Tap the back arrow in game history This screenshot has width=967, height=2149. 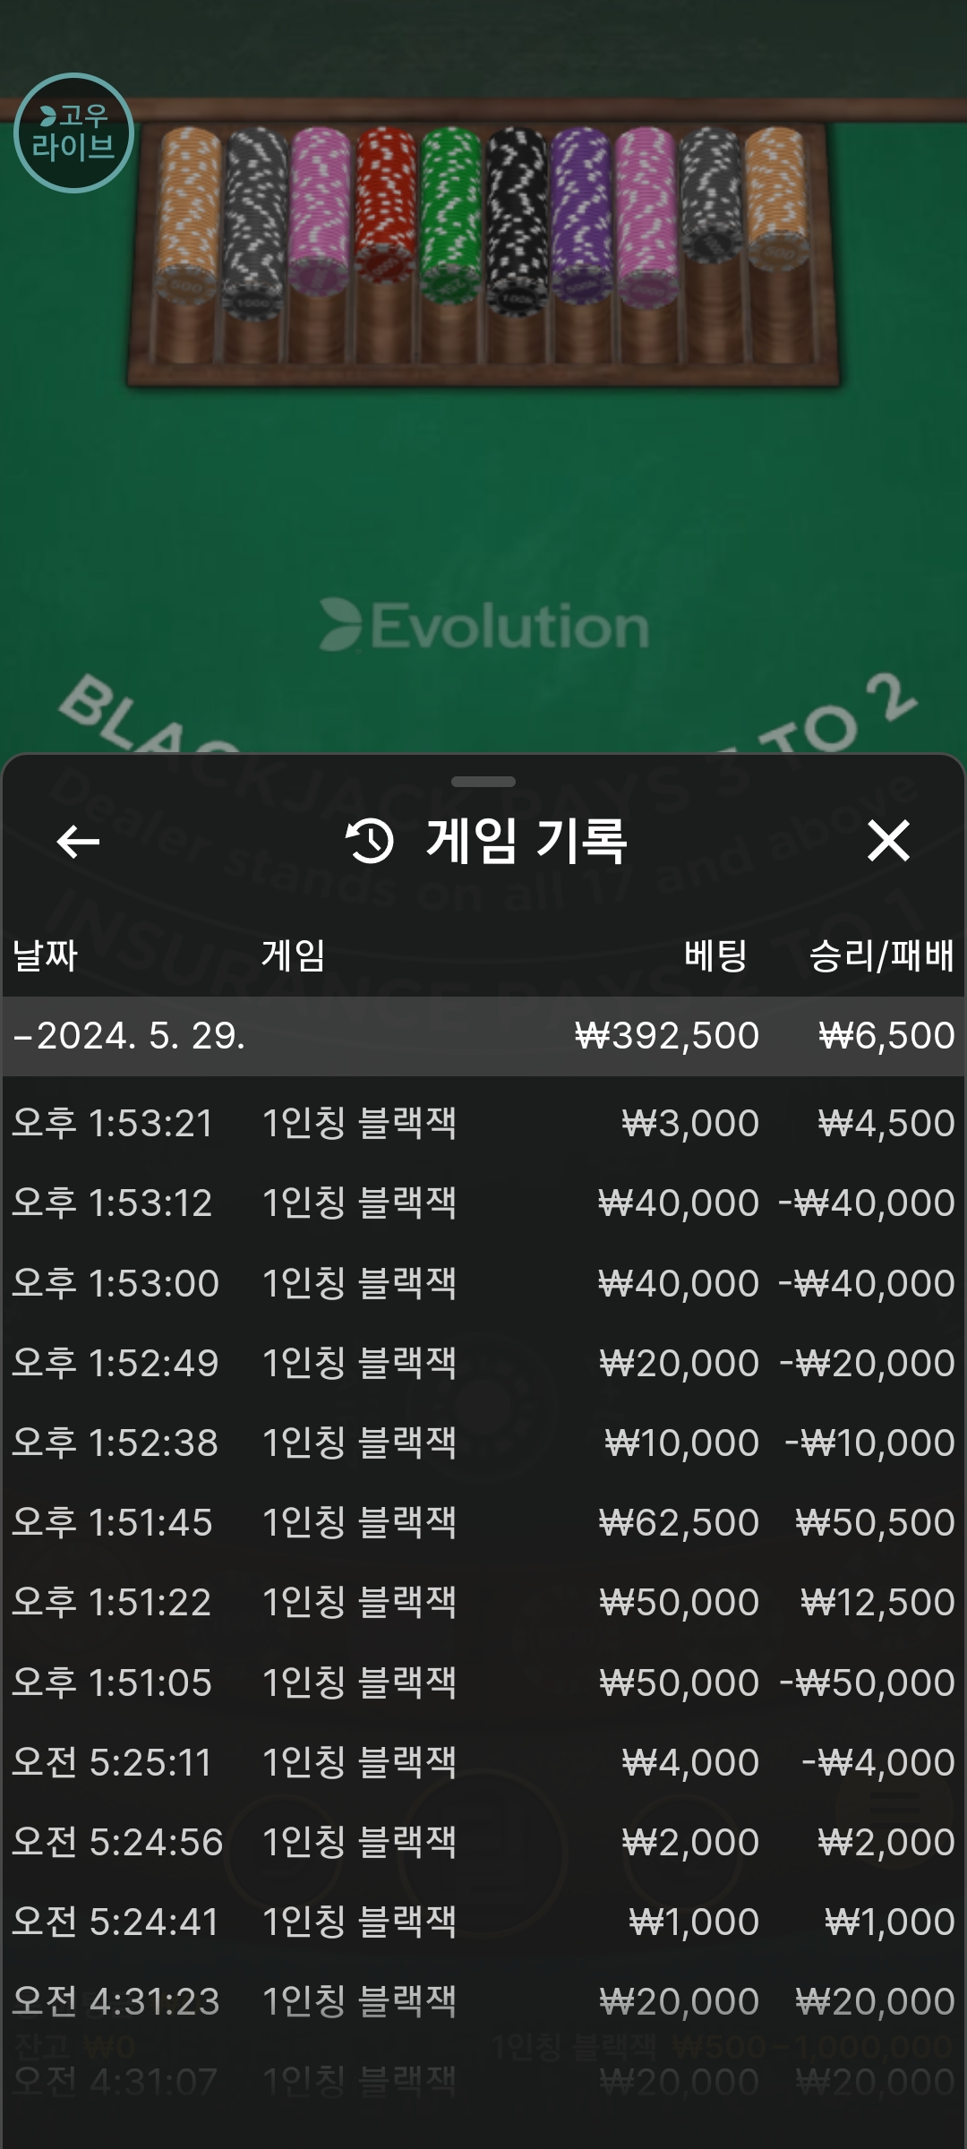(78, 842)
